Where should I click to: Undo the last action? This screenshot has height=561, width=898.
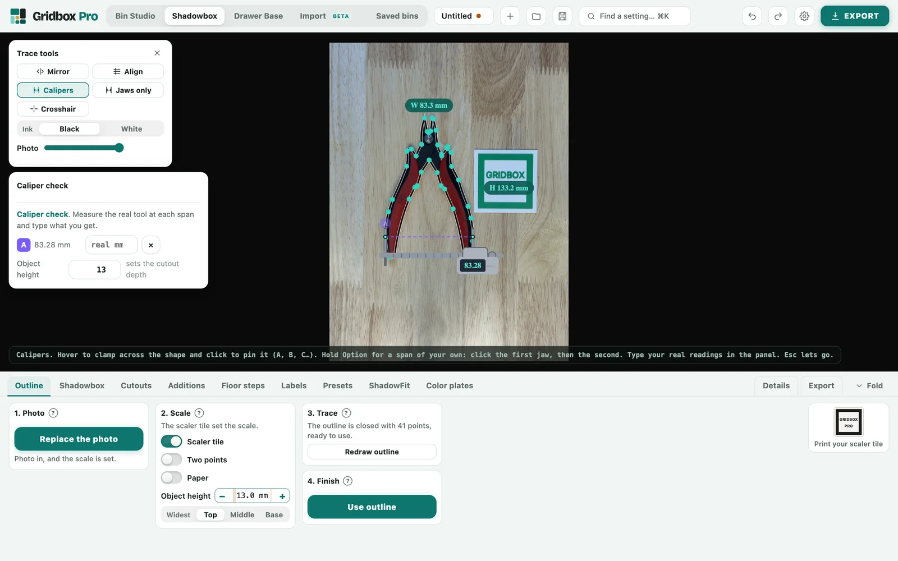click(752, 16)
